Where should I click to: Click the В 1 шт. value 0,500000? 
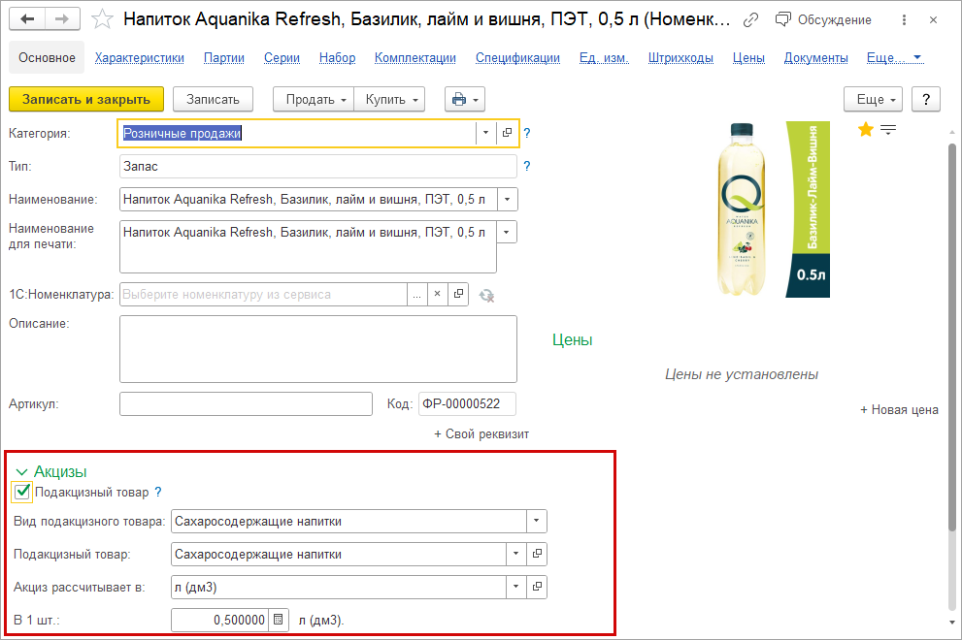pos(220,620)
